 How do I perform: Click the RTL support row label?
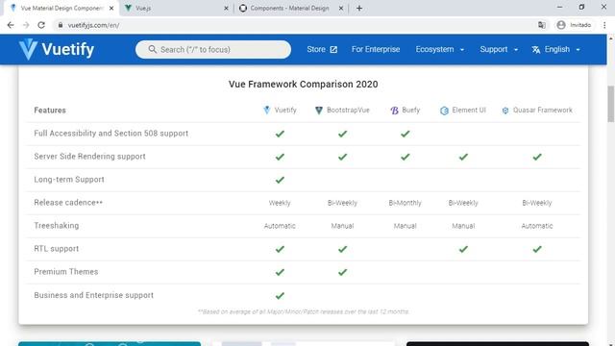click(x=56, y=249)
